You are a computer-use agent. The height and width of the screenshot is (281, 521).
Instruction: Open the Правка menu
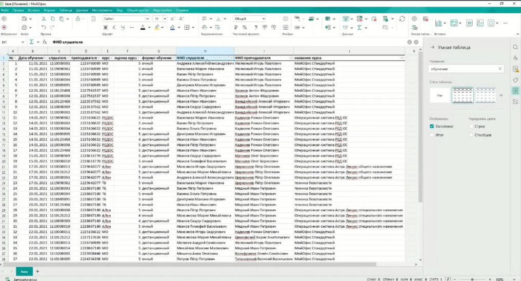tap(18, 10)
